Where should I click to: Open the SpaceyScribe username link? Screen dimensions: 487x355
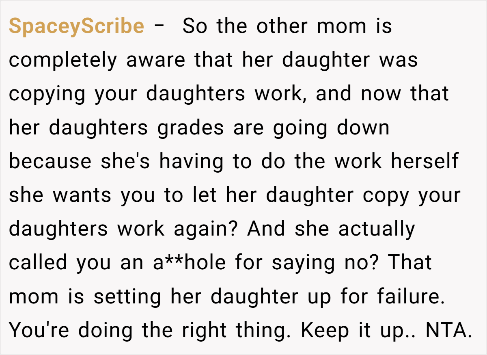pos(76,26)
